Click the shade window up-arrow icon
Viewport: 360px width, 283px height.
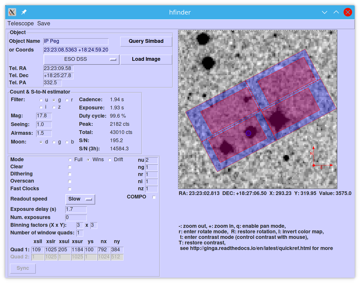[x=336, y=12]
